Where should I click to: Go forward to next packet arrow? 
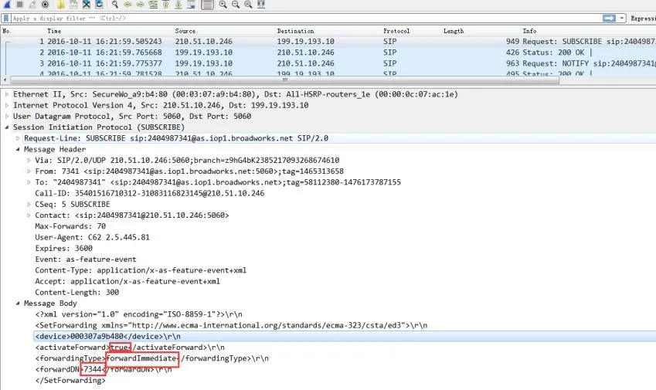[140, 5]
